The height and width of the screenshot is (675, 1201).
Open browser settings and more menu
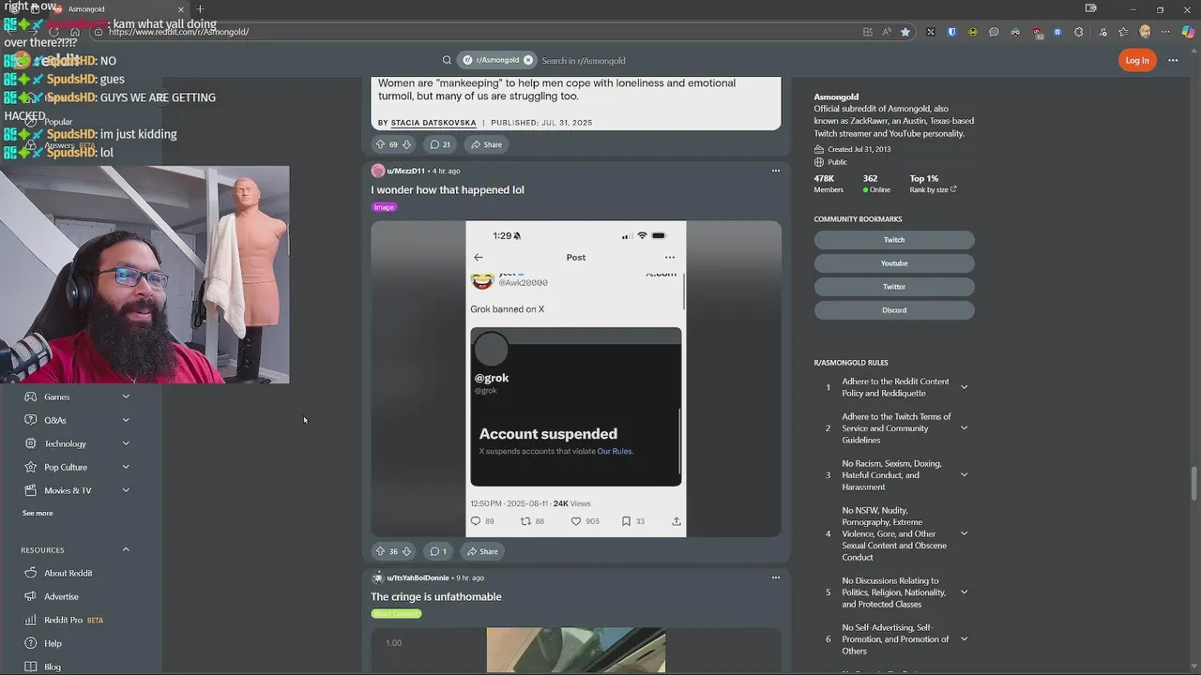[1165, 32]
